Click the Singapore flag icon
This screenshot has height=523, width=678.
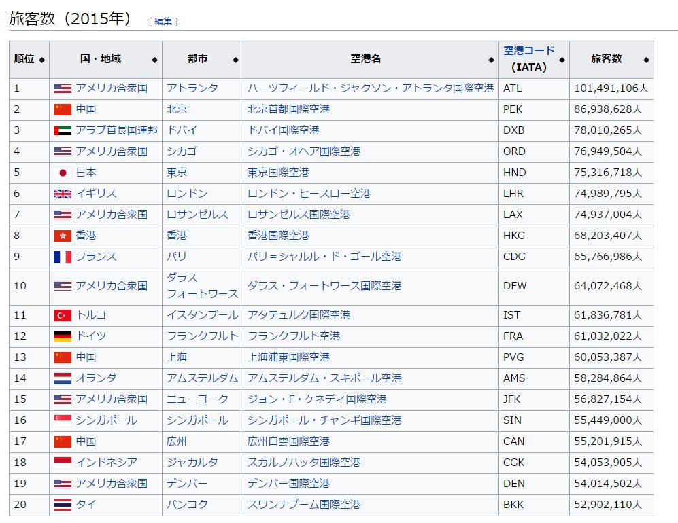(x=63, y=420)
